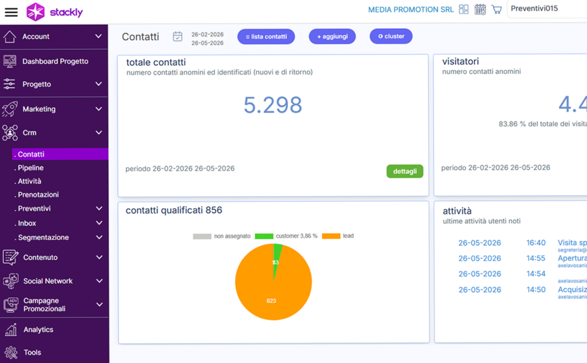Click the Preventivi015 project field
Viewport: 587px width, 363px height.
coord(547,9)
